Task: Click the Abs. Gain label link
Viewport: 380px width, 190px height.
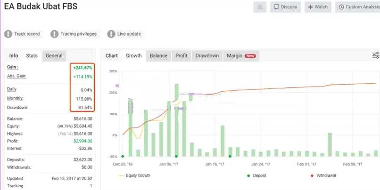Action: 17,76
